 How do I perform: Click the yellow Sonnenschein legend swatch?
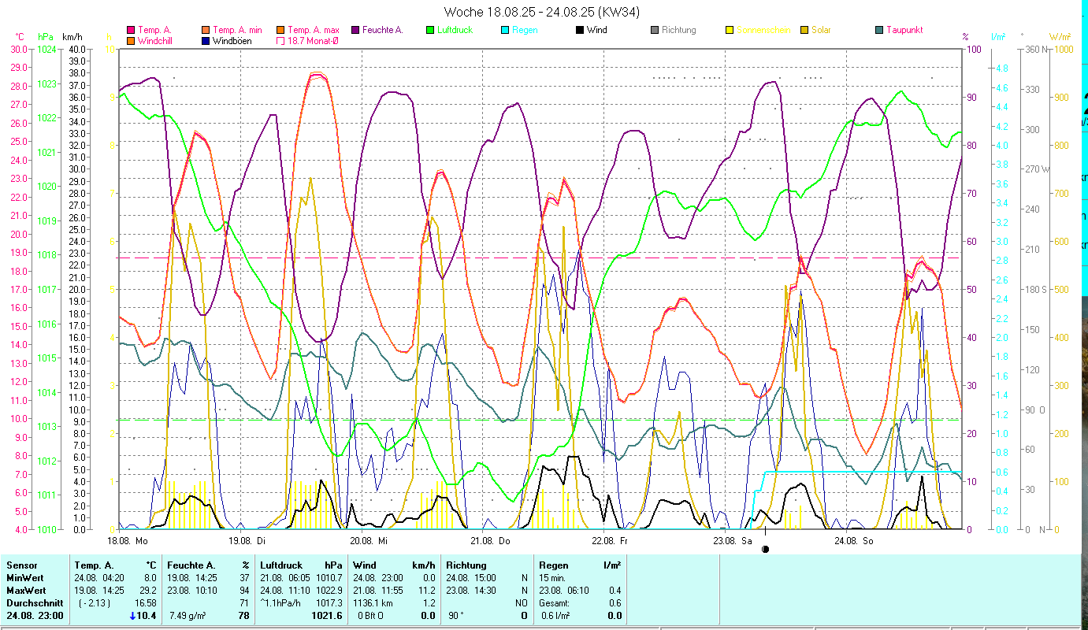tap(730, 30)
